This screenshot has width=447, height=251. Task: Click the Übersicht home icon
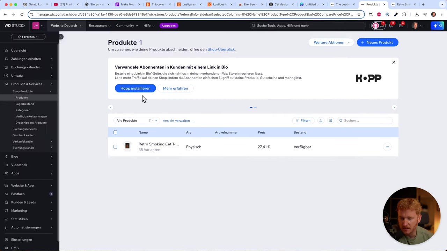(6, 51)
